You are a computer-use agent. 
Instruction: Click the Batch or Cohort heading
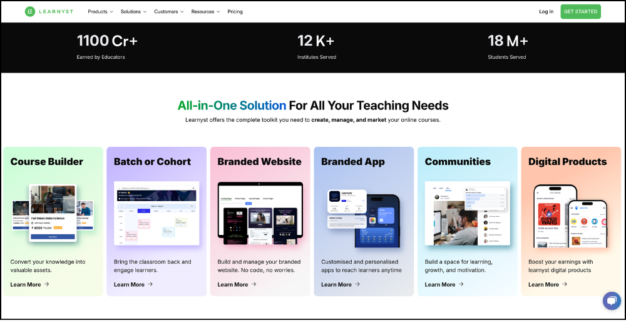point(153,162)
